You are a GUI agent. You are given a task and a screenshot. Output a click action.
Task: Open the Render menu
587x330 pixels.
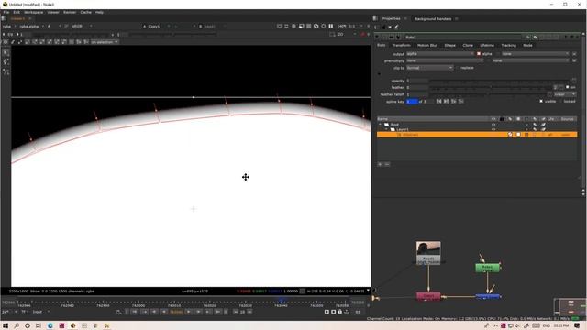(70, 12)
